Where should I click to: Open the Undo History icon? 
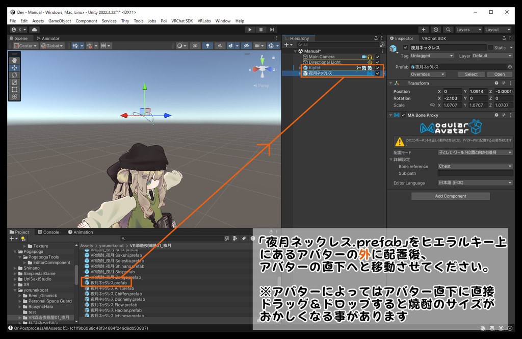(435, 30)
